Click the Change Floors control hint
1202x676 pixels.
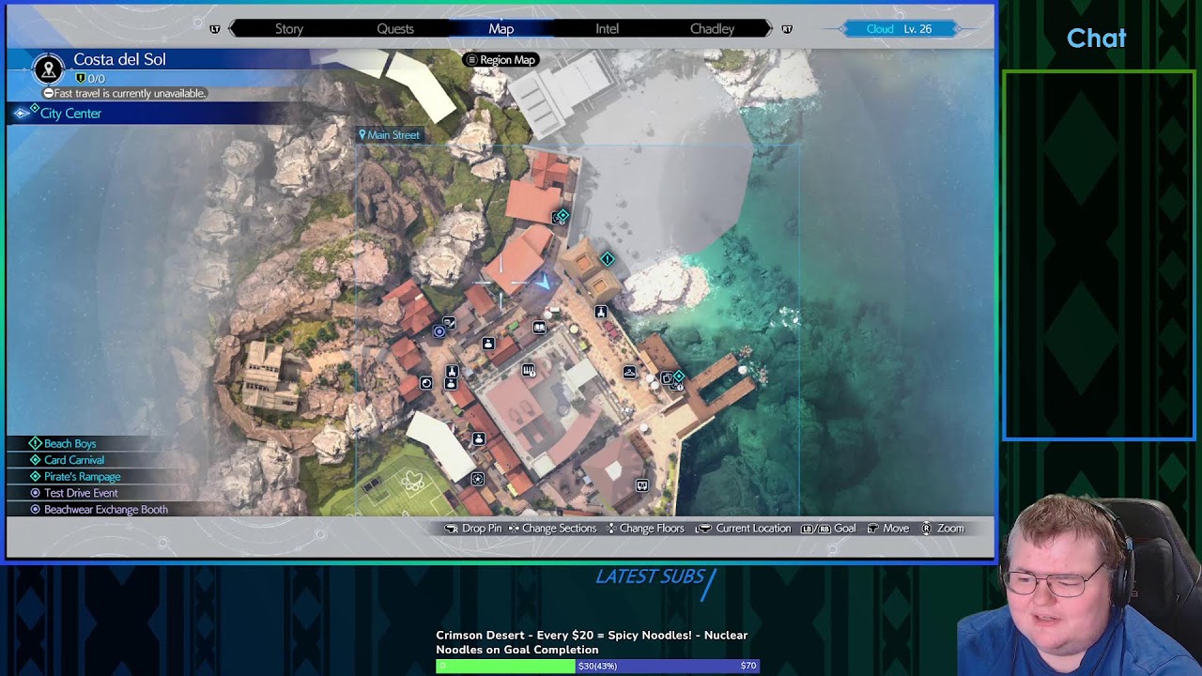coord(645,529)
